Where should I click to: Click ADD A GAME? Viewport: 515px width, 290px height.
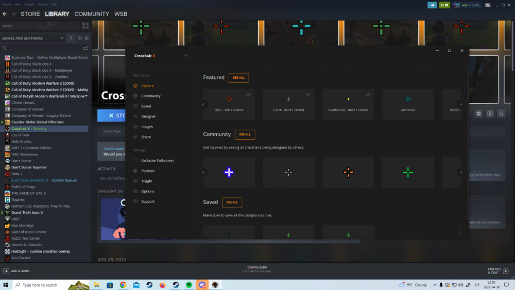point(16,271)
